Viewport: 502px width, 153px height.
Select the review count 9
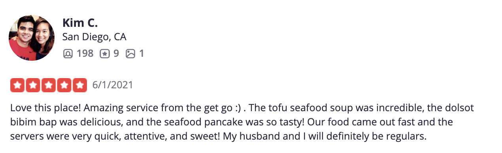tap(116, 53)
